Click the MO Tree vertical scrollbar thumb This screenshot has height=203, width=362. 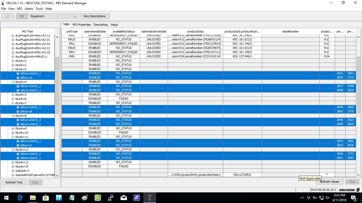[x=57, y=85]
